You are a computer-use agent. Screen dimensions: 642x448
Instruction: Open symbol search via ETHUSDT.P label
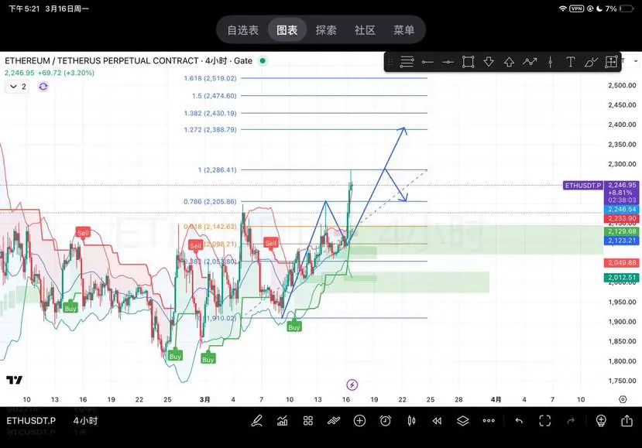(x=31, y=421)
